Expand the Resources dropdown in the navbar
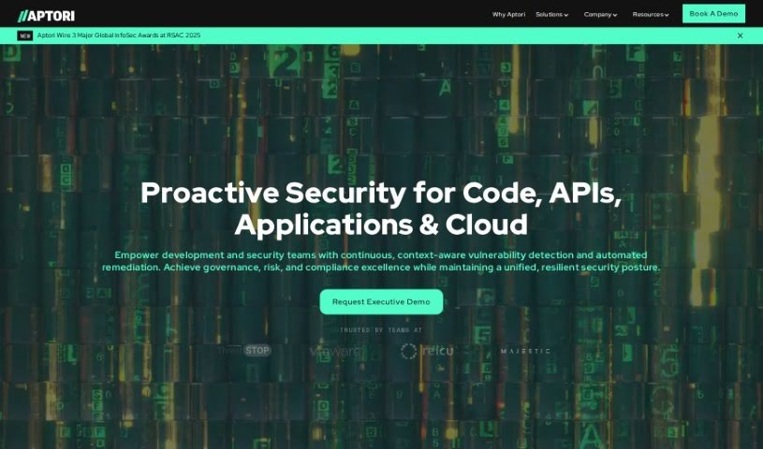 tap(648, 15)
